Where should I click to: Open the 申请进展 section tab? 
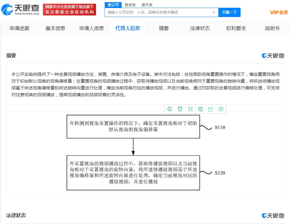coord(19,28)
